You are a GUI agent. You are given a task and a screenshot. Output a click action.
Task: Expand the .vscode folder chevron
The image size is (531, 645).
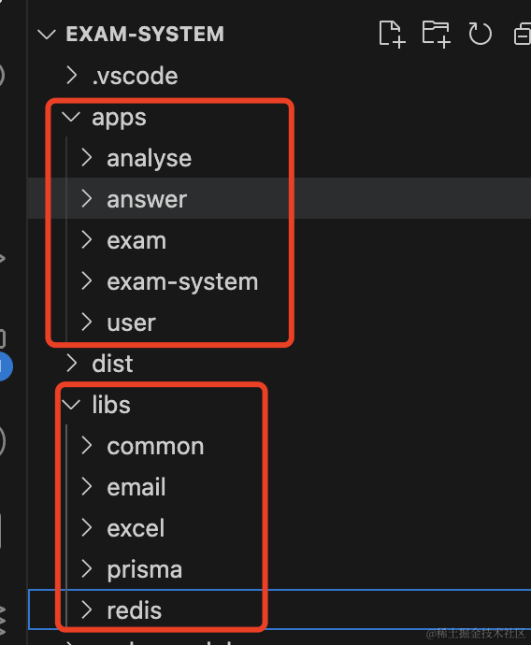pyautogui.click(x=72, y=76)
